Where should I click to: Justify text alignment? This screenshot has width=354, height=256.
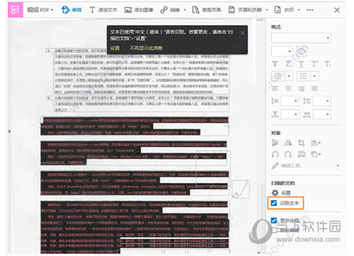pos(315,89)
